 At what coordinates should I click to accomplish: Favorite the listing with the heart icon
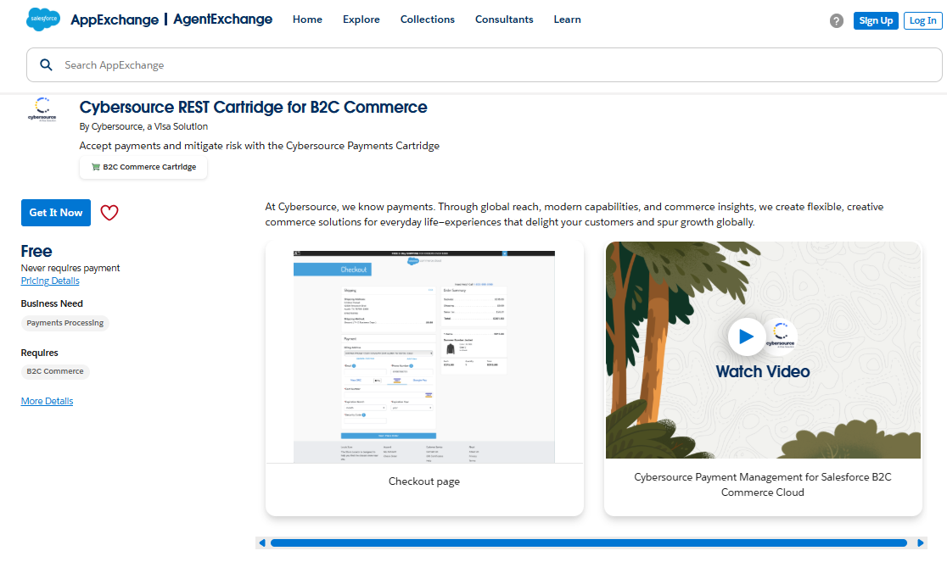(109, 213)
